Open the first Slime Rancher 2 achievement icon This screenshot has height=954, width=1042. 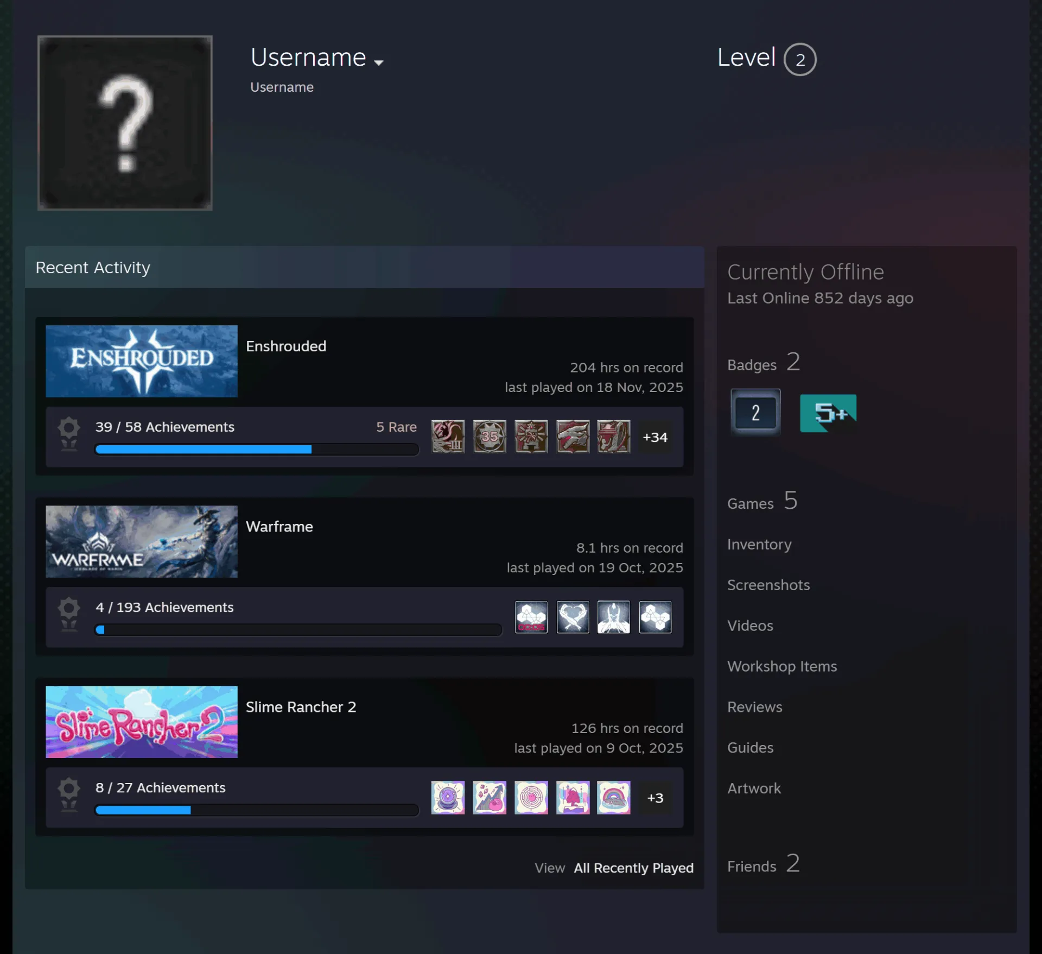click(x=448, y=797)
